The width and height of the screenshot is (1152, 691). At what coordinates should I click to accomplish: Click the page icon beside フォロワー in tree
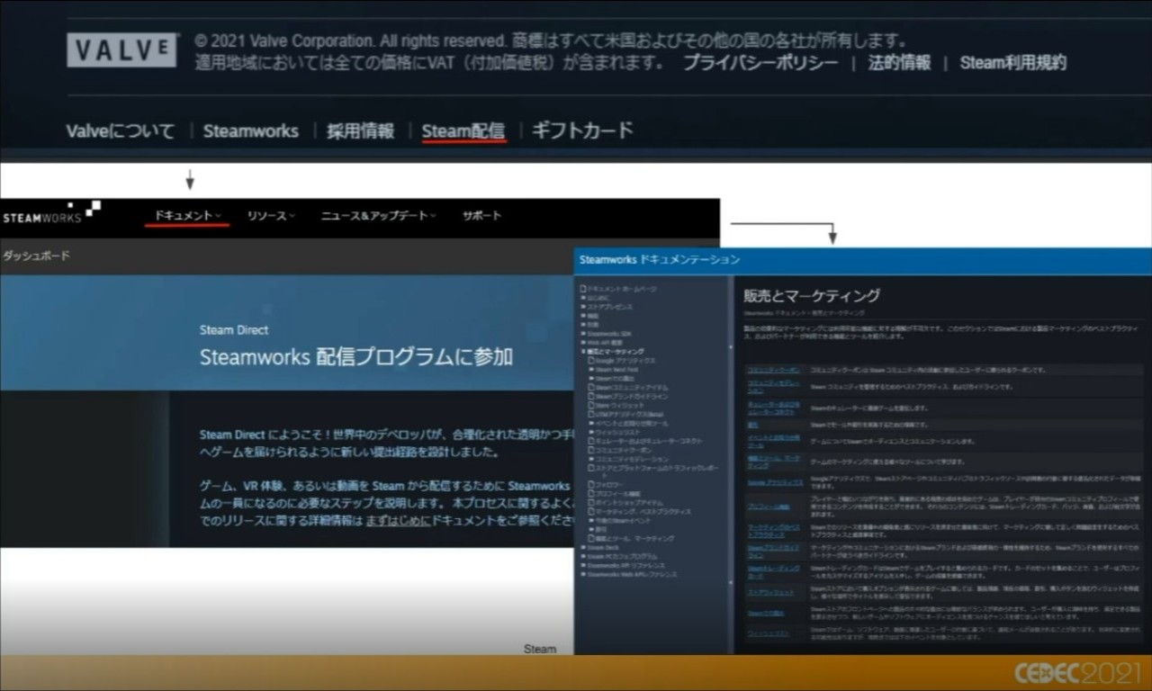pos(591,485)
